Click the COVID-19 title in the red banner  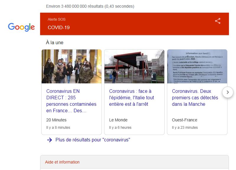pyautogui.click(x=59, y=27)
